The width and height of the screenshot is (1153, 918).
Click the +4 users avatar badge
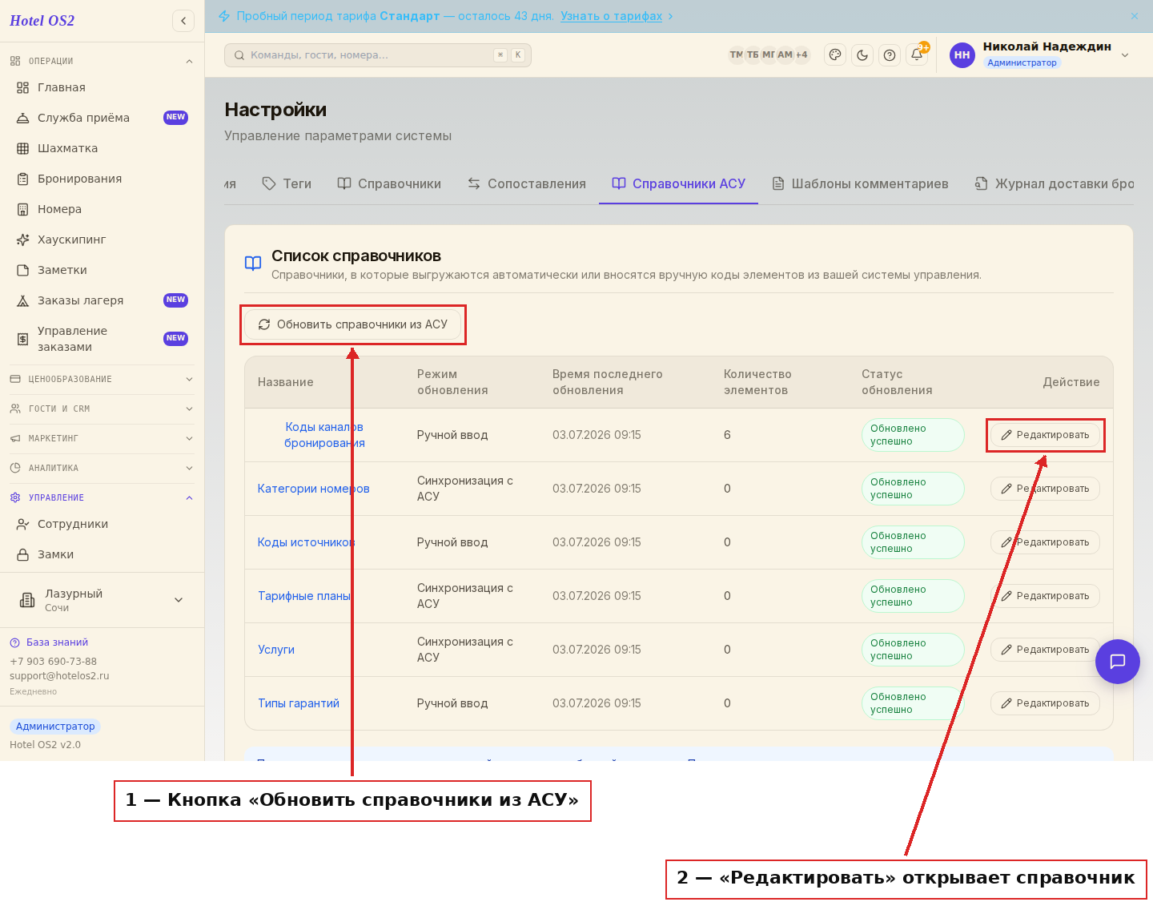pyautogui.click(x=801, y=54)
